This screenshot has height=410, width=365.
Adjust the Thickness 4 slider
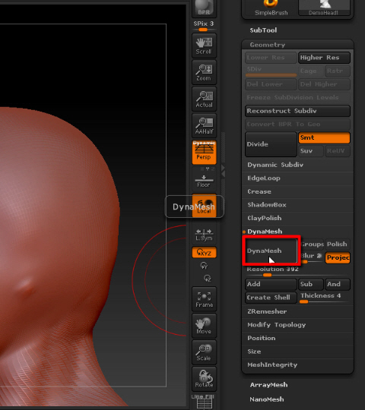click(x=324, y=298)
